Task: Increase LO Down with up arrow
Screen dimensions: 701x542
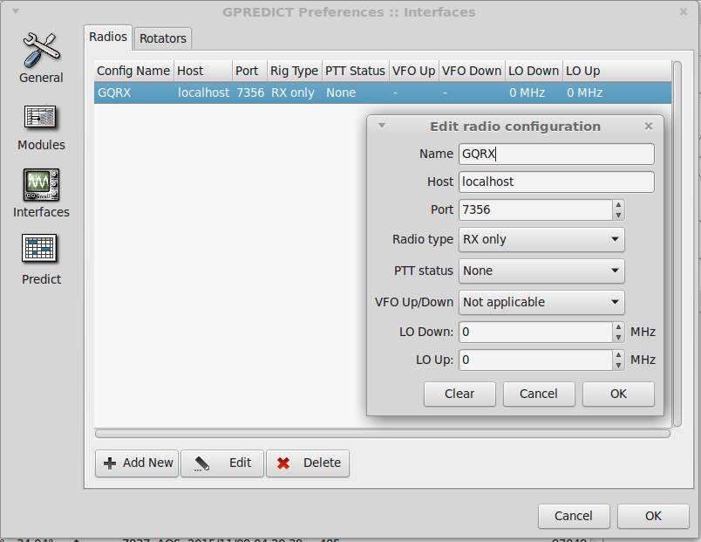Action: point(618,326)
